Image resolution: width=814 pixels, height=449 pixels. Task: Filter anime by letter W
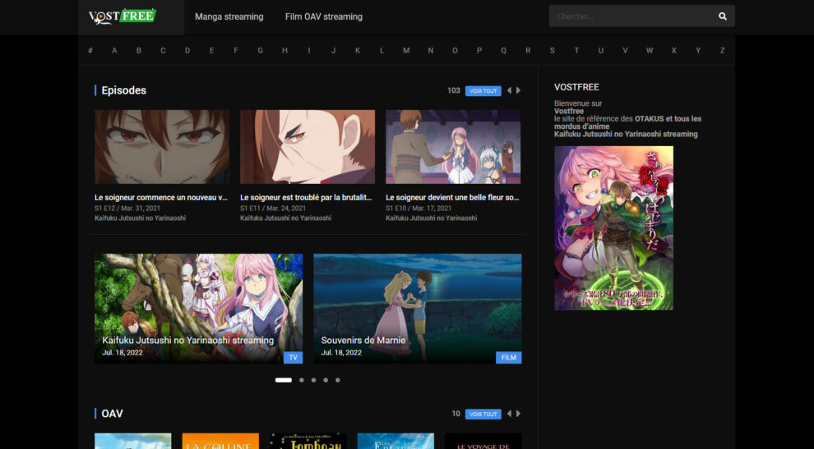(x=650, y=50)
